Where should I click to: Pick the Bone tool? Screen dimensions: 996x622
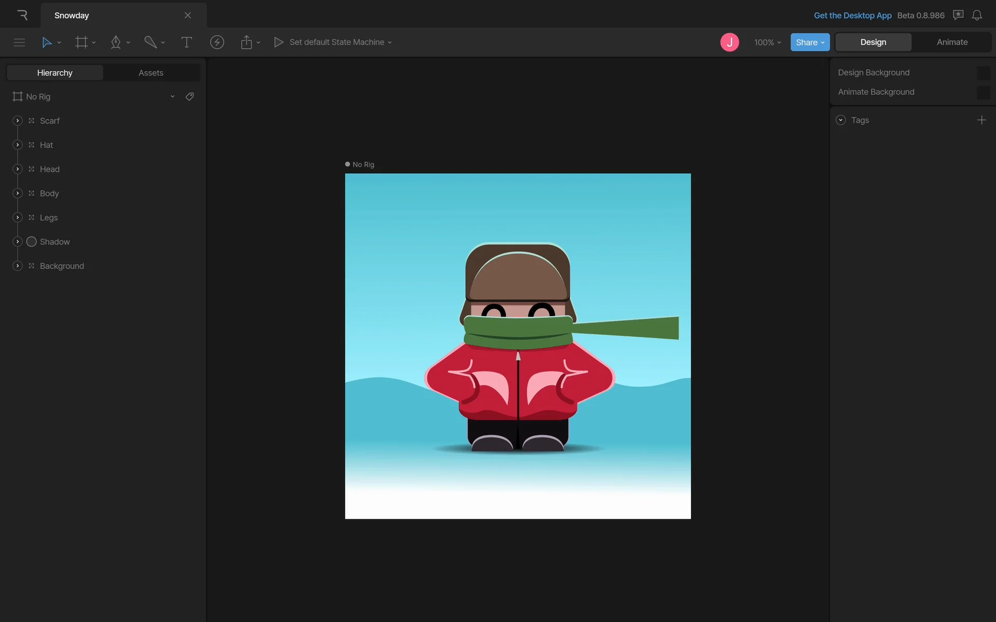(150, 43)
